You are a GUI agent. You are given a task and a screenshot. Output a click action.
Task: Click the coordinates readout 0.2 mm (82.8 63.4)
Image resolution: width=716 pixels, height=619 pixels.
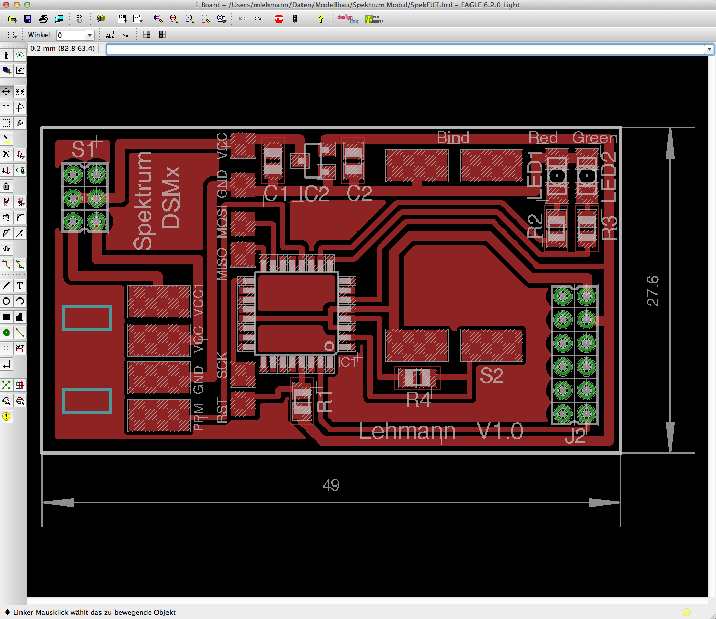click(63, 48)
